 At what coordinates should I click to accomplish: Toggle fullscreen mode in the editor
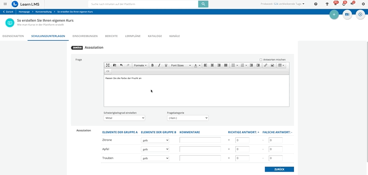pyautogui.click(x=108, y=65)
